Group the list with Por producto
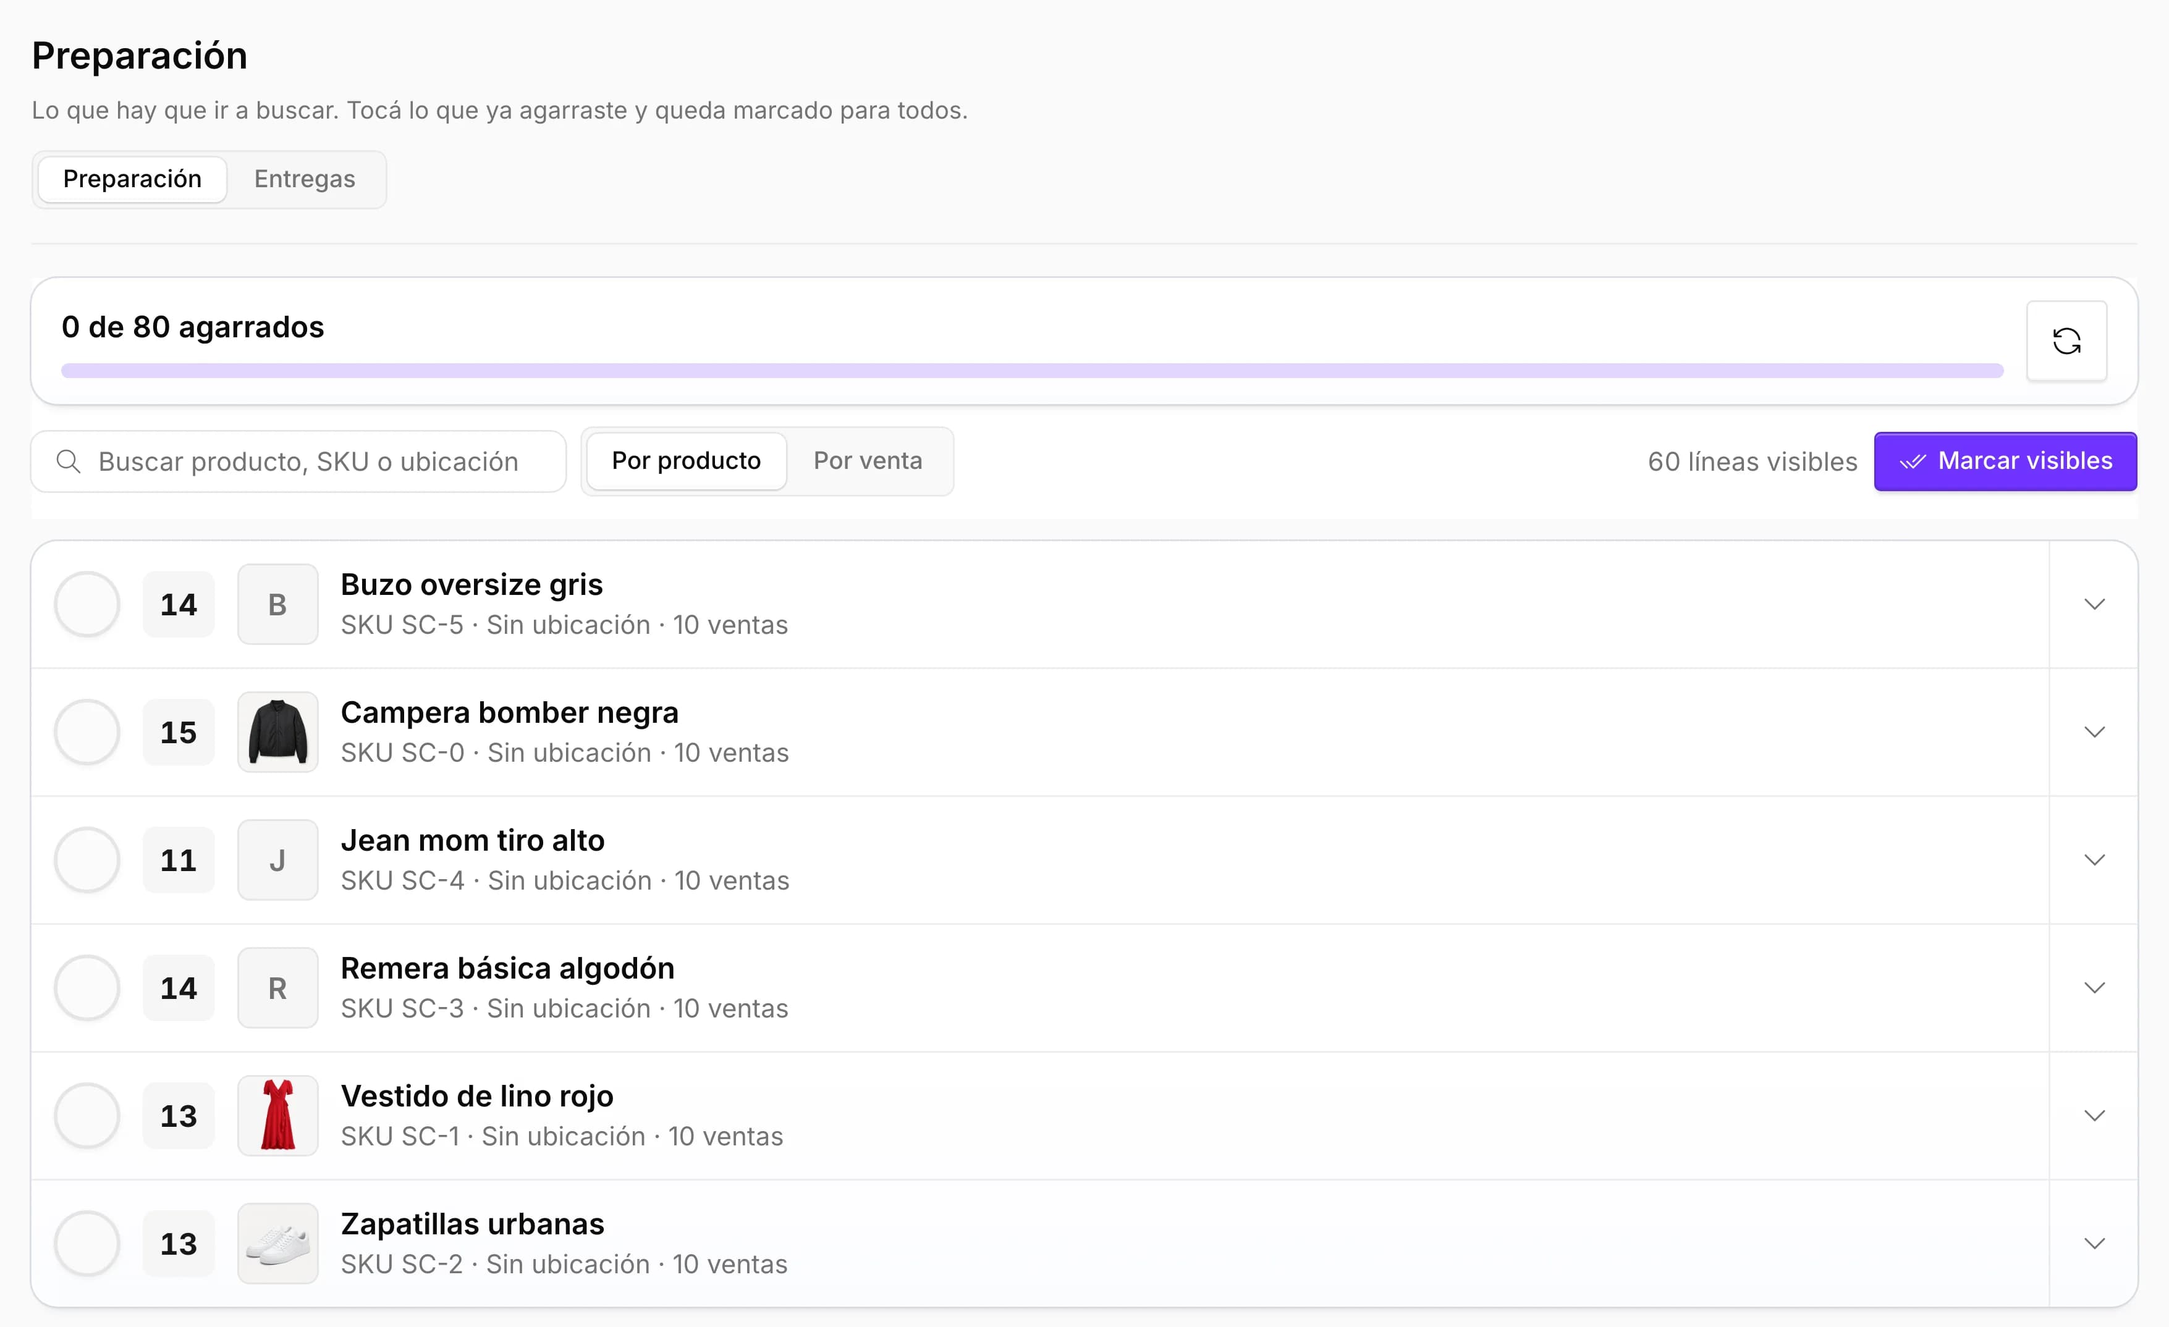This screenshot has width=2169, height=1327. [686, 460]
